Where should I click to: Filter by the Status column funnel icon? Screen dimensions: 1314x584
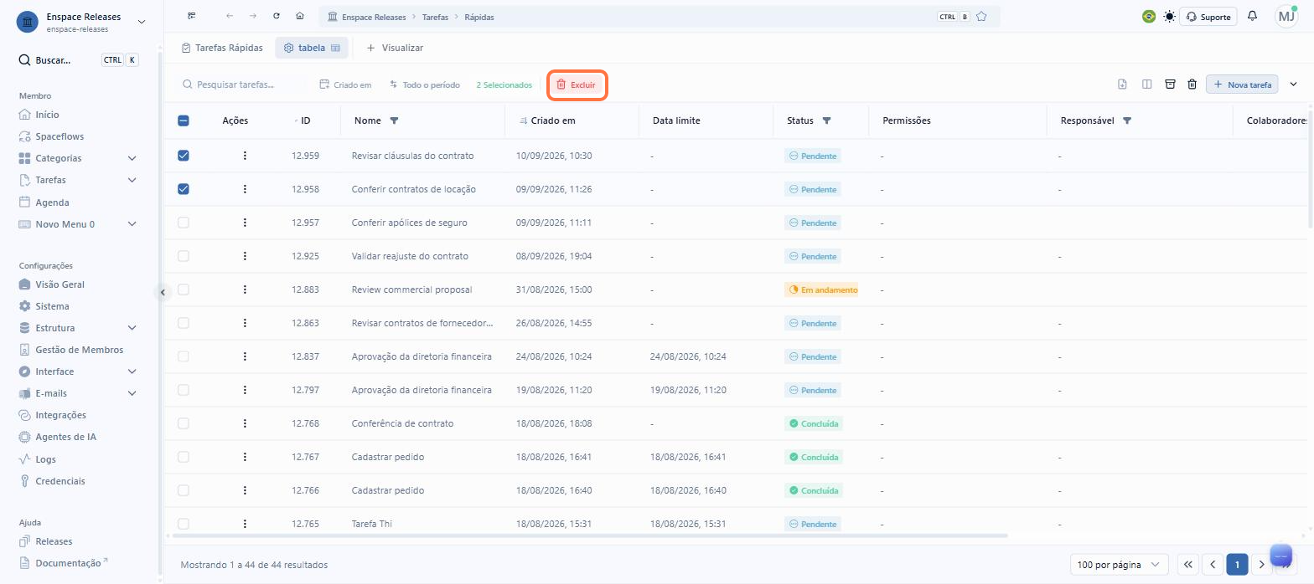(826, 120)
